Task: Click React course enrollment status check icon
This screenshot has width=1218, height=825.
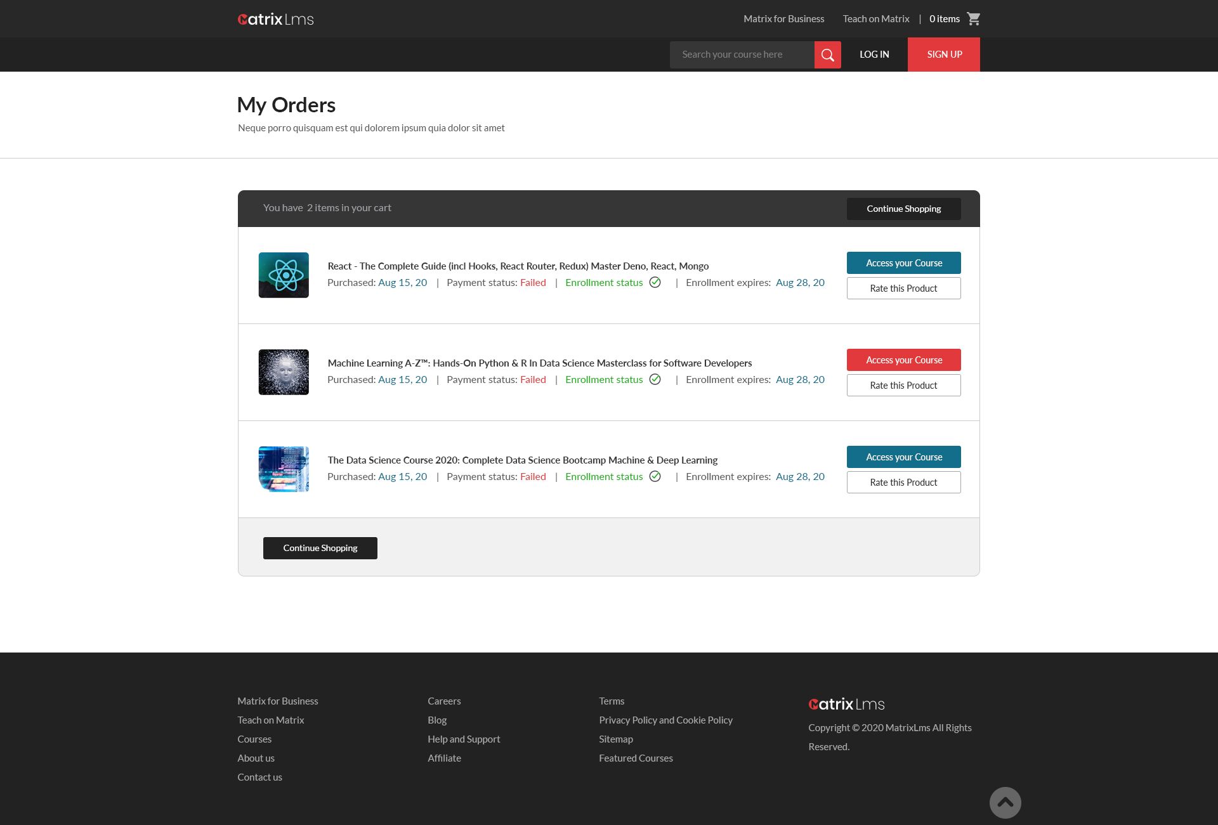Action: (655, 283)
